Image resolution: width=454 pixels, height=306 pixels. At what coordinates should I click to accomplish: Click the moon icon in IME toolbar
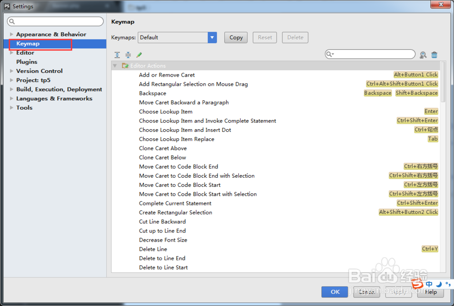(x=439, y=284)
